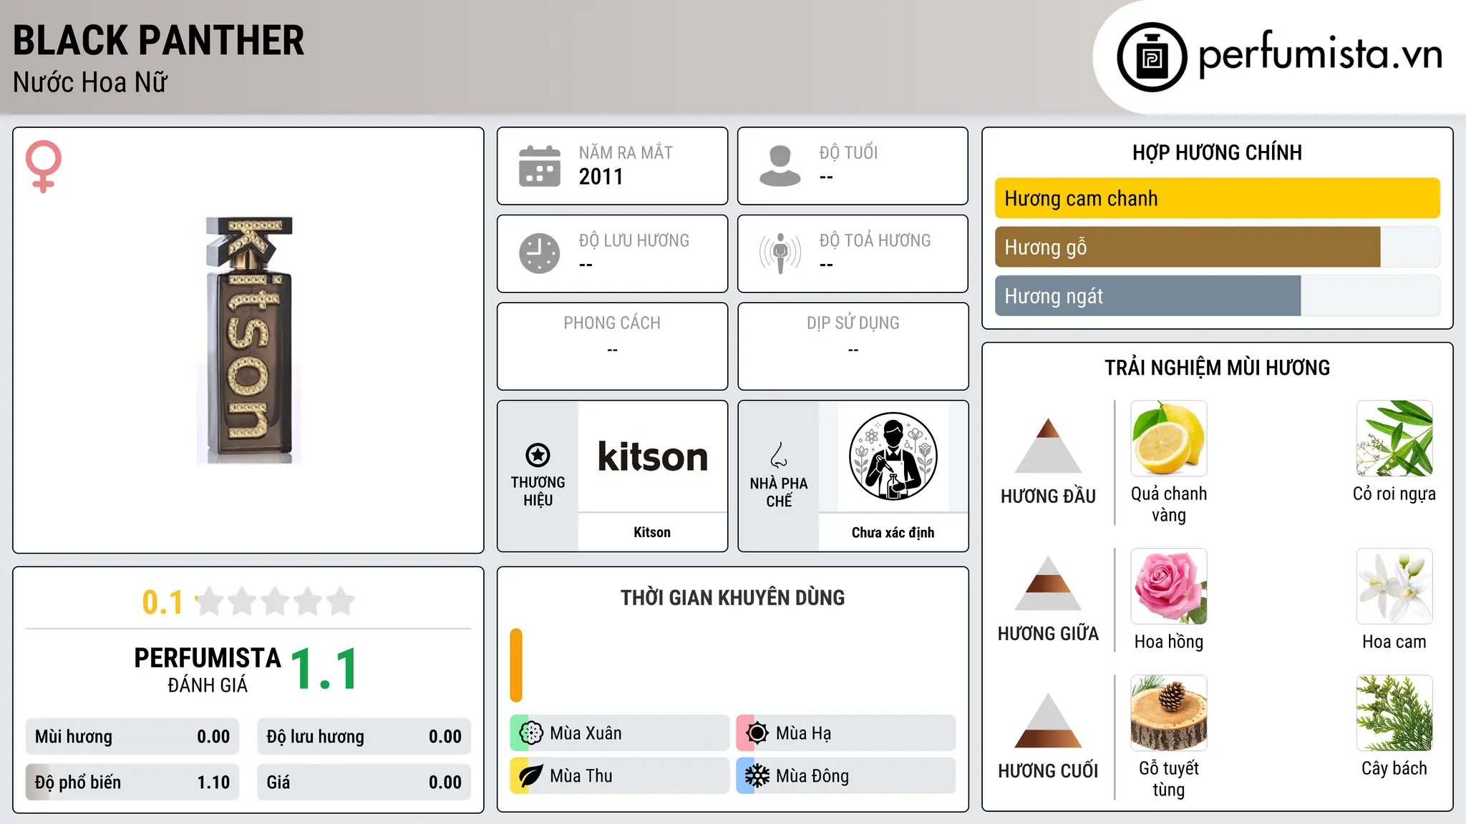Click the Hương gỗ brown bar
Image resolution: width=1466 pixels, height=824 pixels.
(x=1188, y=247)
